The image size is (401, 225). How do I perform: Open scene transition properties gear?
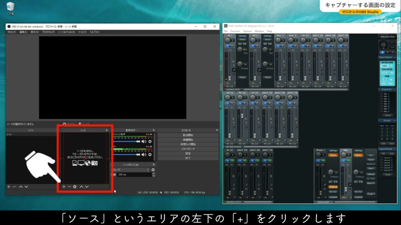click(153, 170)
